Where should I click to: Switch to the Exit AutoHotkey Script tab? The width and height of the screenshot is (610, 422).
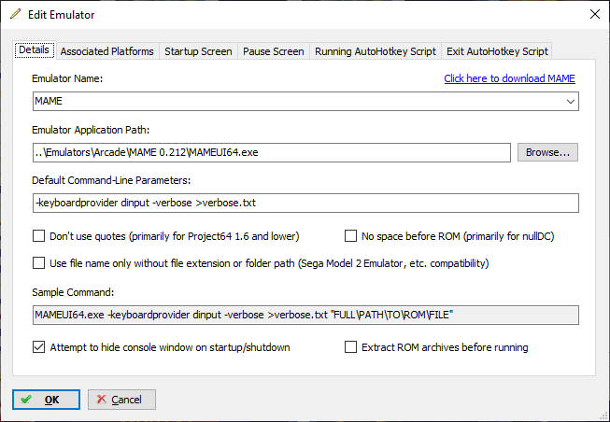(497, 51)
